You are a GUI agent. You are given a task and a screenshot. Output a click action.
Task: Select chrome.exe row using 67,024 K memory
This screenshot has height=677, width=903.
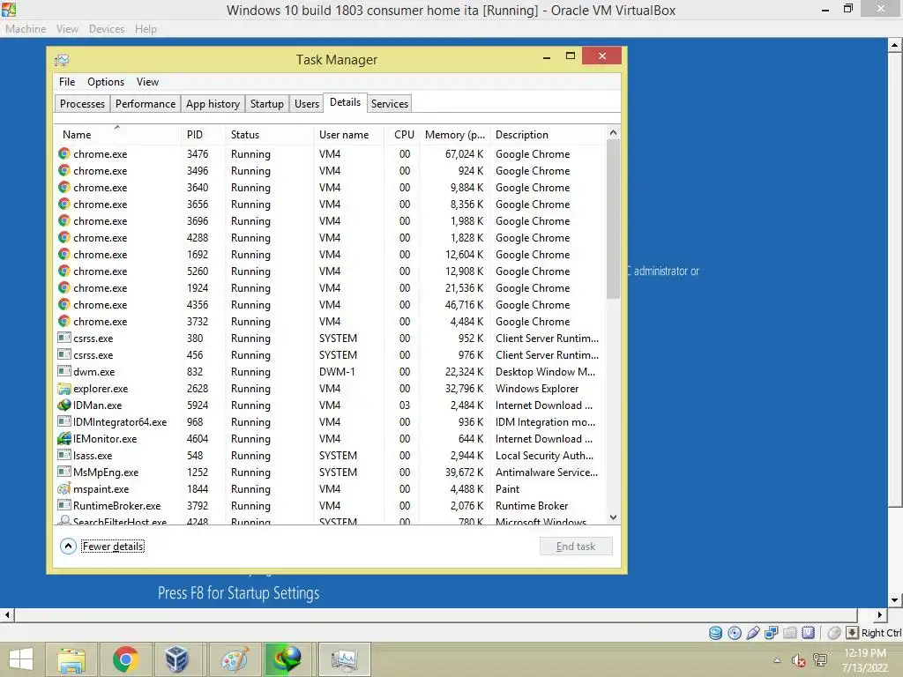click(x=331, y=153)
